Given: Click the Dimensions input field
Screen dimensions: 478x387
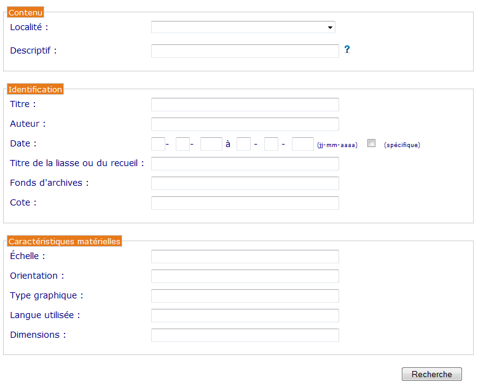Looking at the screenshot, I should pyautogui.click(x=245, y=335).
